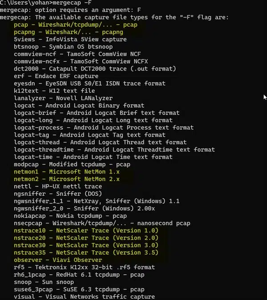Click the k12text K12 text file line
Viewport: 267px width, 300px height.
[x=54, y=91]
